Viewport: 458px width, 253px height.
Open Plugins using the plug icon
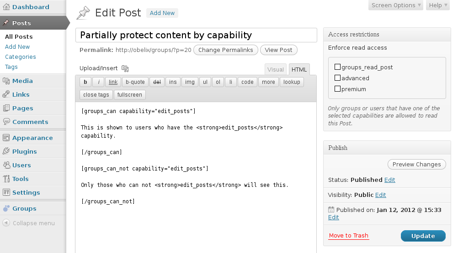pyautogui.click(x=6, y=151)
